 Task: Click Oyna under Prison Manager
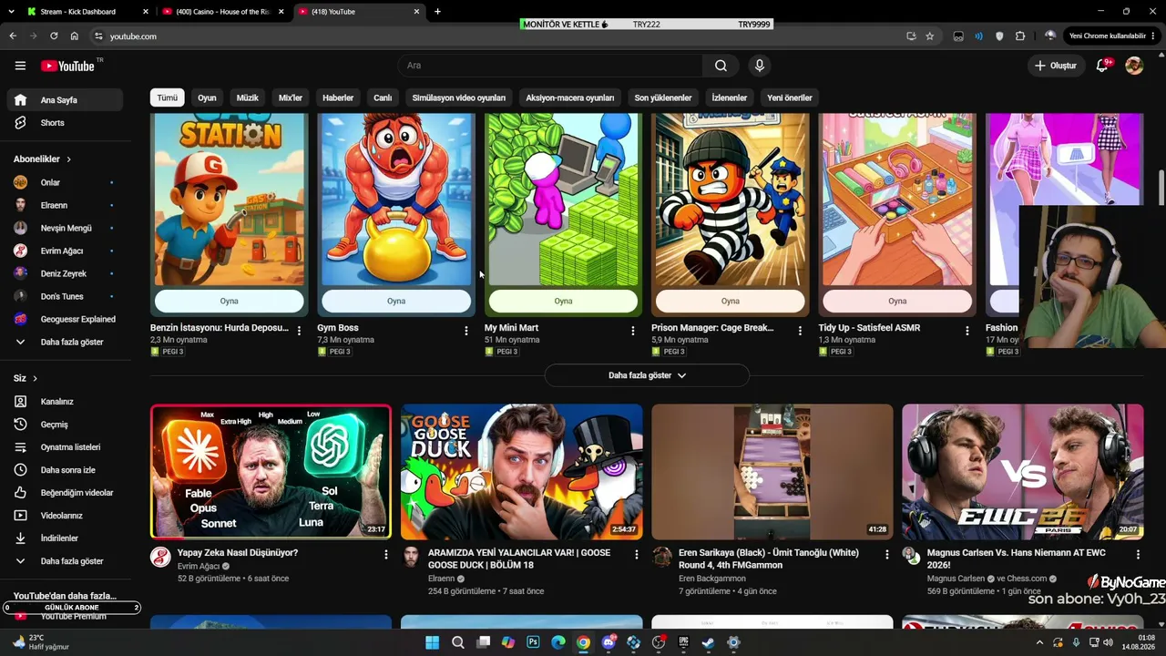click(x=731, y=301)
